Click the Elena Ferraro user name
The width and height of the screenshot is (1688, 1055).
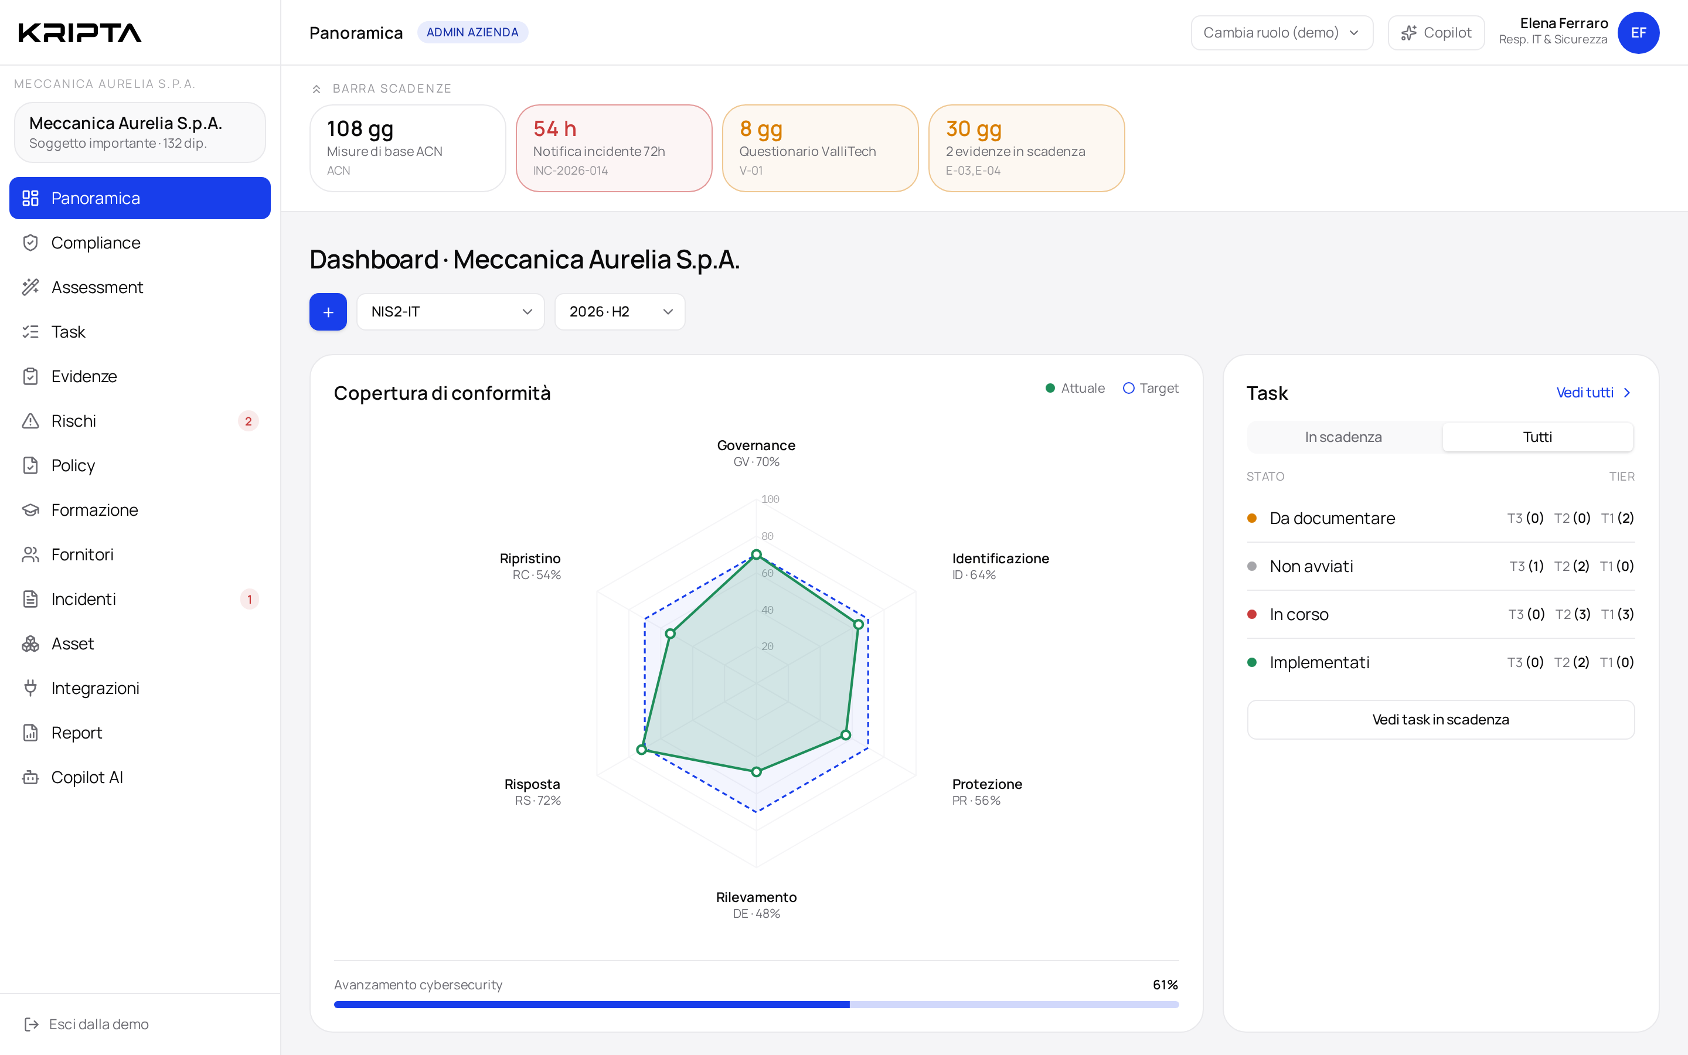pos(1564,23)
